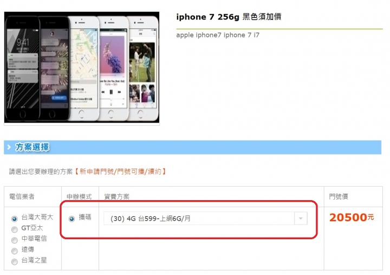Click the 20500元 price label
The height and width of the screenshot is (275, 390).
tap(352, 218)
